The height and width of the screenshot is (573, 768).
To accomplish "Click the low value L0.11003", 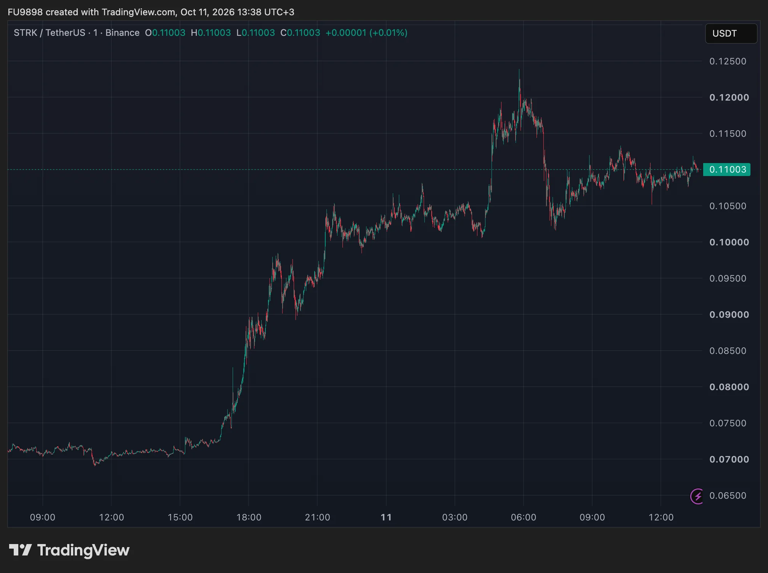I will 255,33.
